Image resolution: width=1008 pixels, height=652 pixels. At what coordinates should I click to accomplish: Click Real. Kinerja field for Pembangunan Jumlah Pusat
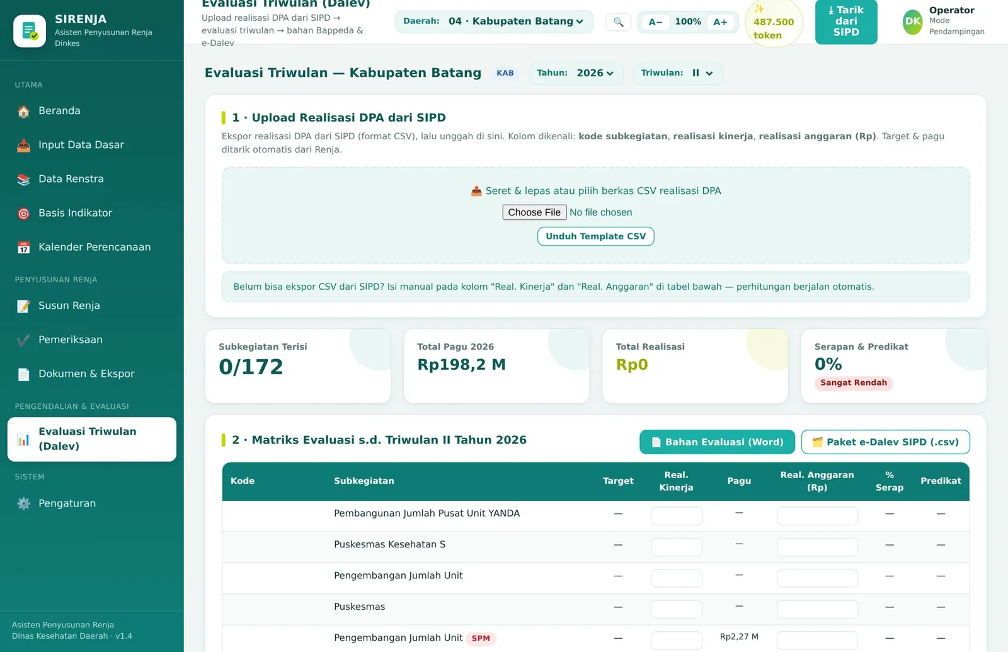click(x=677, y=516)
